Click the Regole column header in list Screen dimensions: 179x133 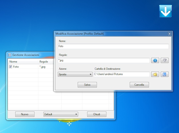click(x=44, y=61)
